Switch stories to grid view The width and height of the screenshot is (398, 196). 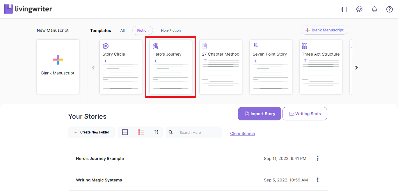click(125, 132)
